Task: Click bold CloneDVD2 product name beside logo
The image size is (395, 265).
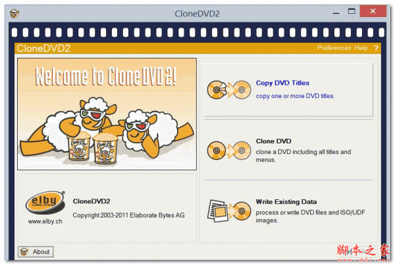Action: (x=92, y=201)
